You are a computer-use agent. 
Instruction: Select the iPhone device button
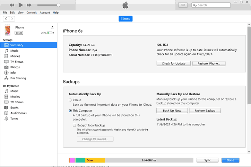click(125, 19)
